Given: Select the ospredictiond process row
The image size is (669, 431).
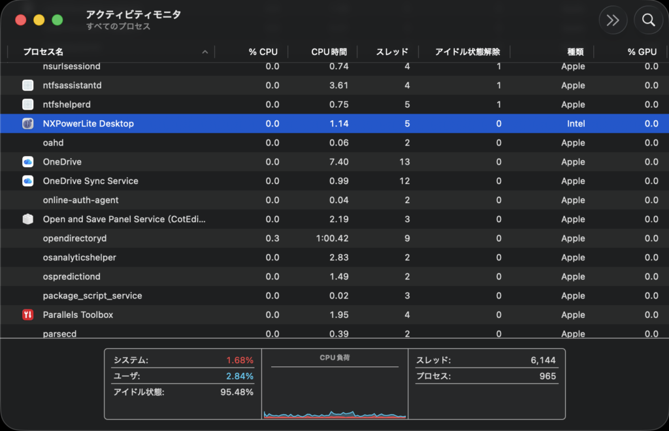Looking at the screenshot, I should [334, 277].
